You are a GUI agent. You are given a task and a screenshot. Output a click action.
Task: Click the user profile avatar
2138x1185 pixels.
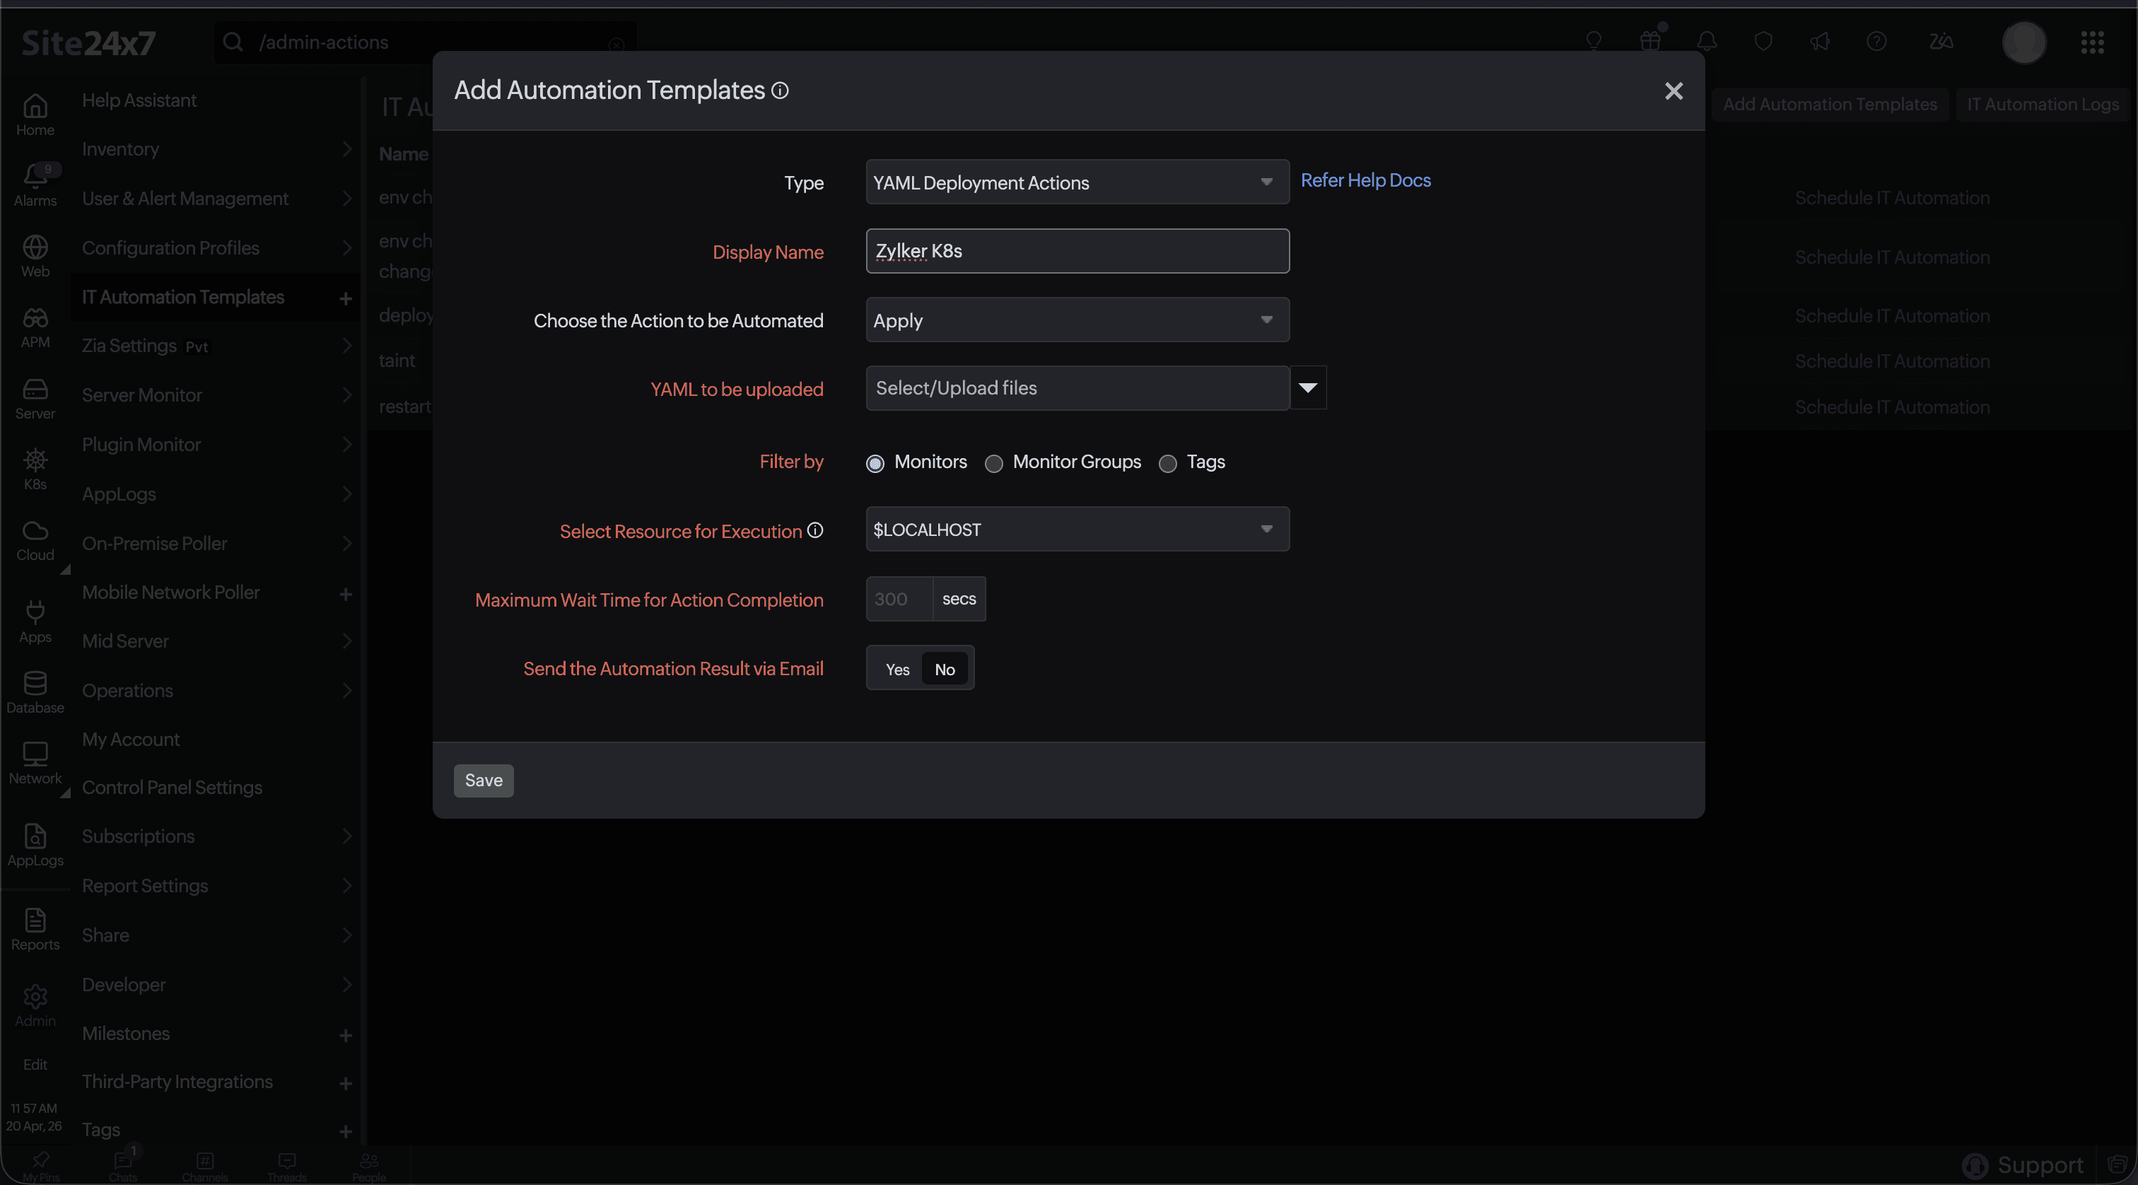2024,42
